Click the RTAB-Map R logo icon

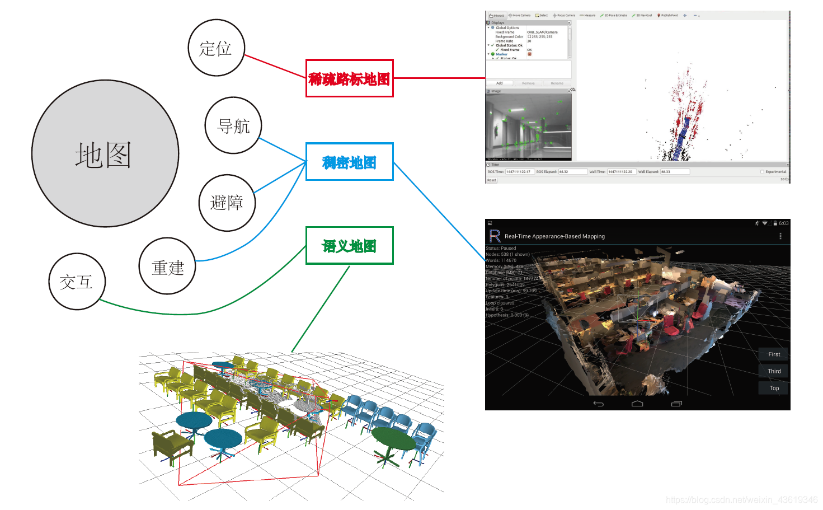point(495,236)
